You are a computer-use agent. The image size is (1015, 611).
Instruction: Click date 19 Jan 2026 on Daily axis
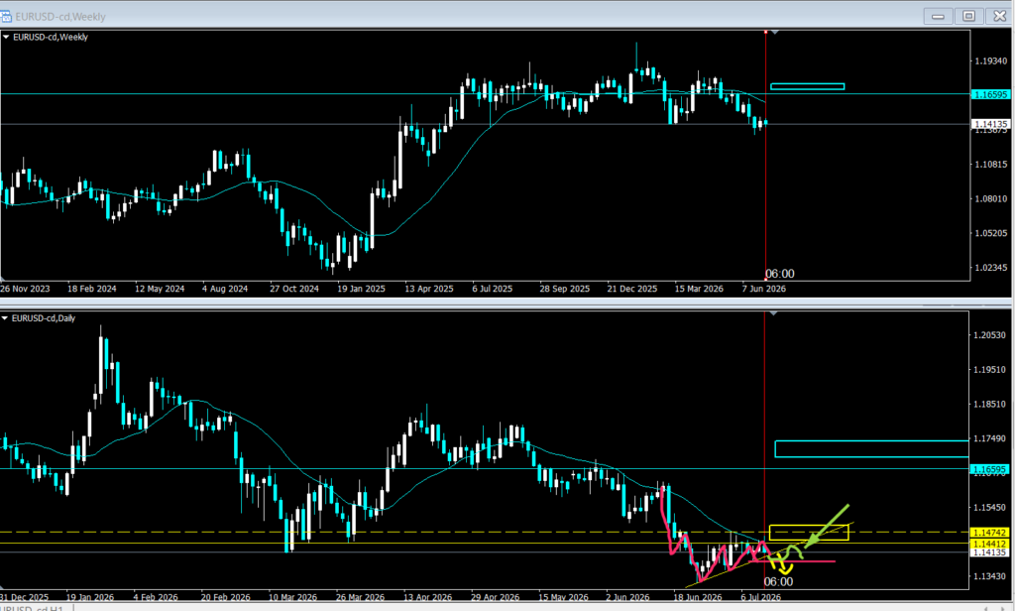coord(90,597)
